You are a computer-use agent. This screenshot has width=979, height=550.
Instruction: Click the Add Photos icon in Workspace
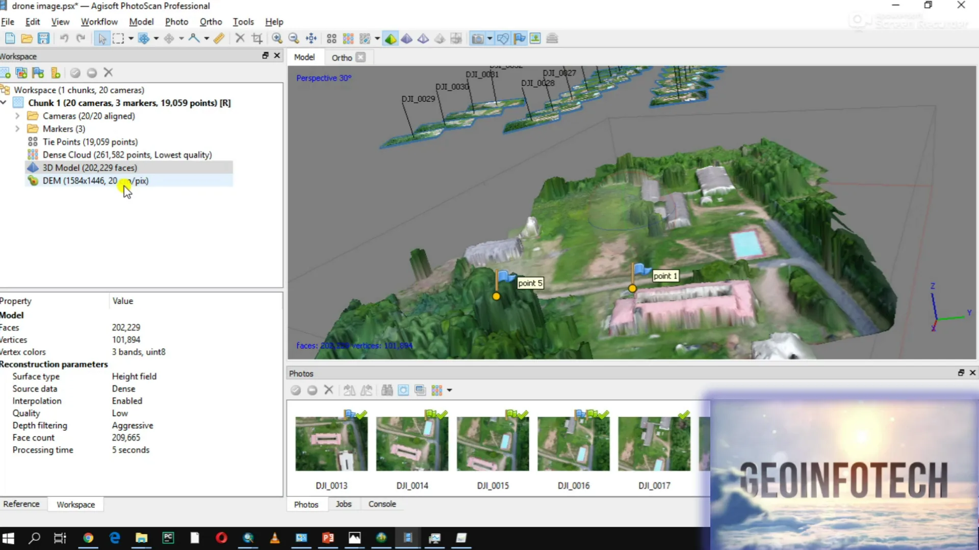(21, 73)
